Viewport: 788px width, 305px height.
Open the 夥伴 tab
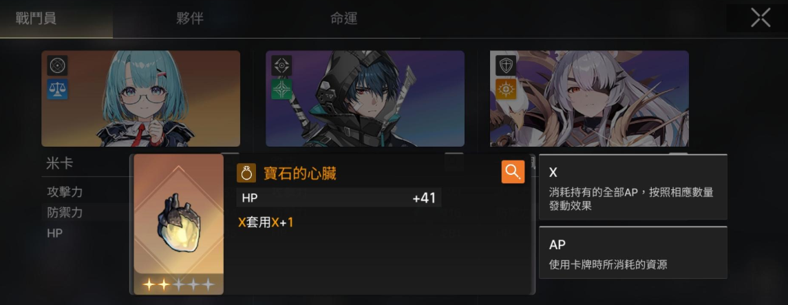[x=190, y=19]
